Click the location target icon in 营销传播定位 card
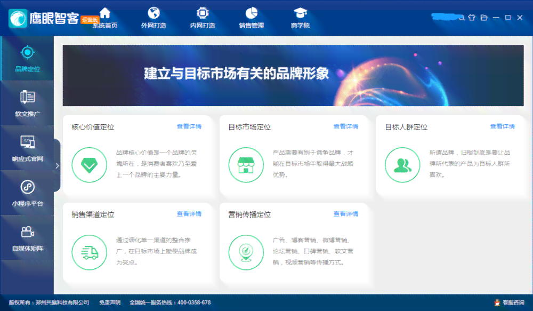The image size is (533, 311). (246, 252)
